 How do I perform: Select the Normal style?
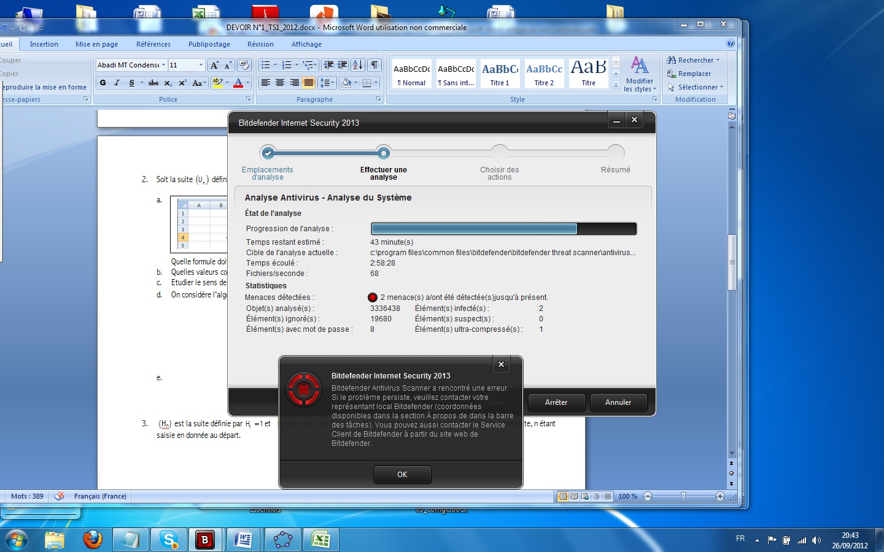(x=411, y=74)
